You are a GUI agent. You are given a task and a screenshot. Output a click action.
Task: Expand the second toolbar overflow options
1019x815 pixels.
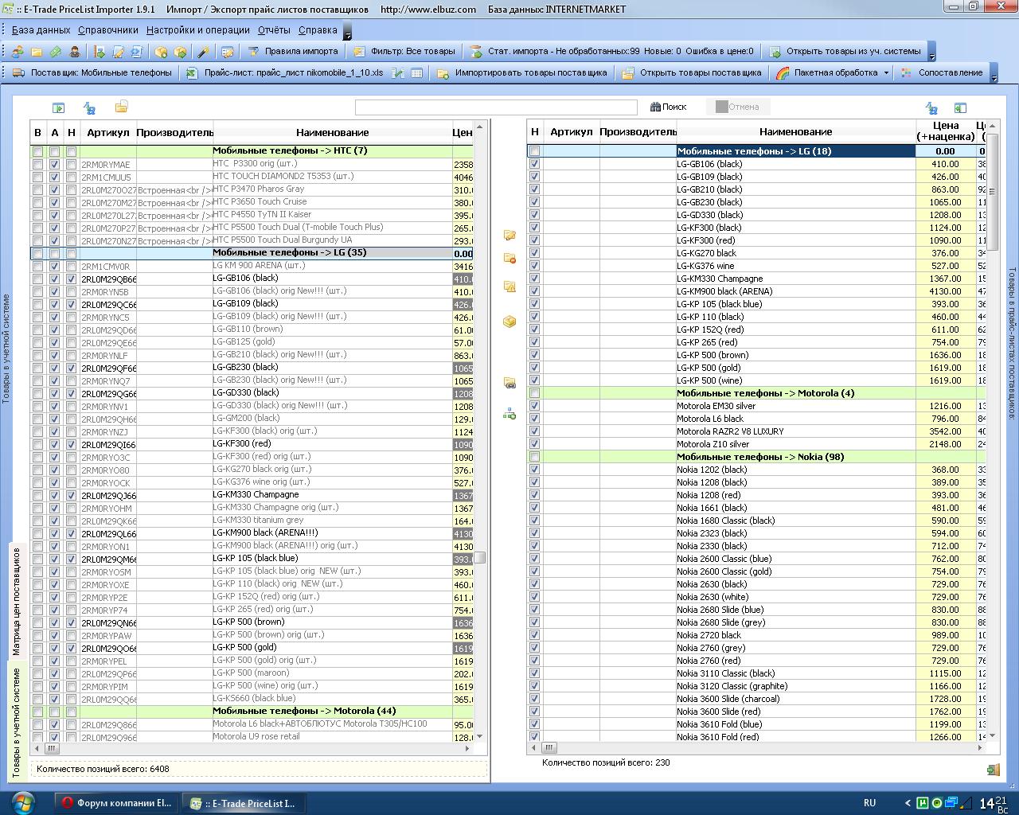pyautogui.click(x=994, y=73)
